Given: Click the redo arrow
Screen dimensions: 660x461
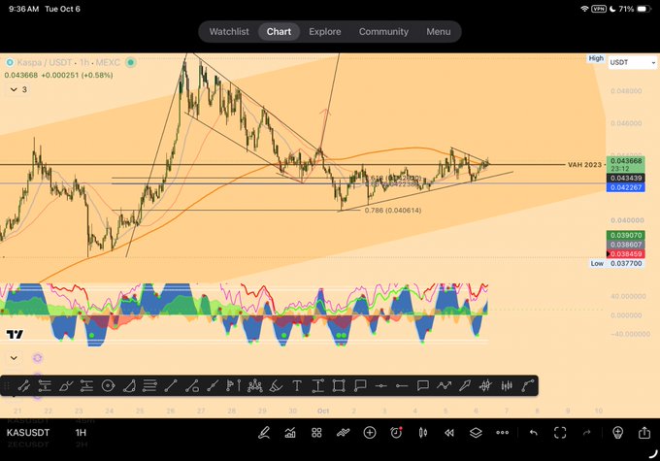Looking at the screenshot, I should [586, 433].
